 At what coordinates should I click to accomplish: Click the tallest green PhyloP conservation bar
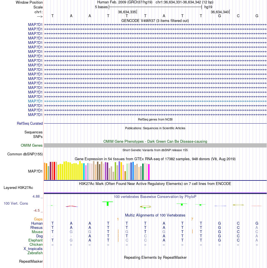(108, 204)
